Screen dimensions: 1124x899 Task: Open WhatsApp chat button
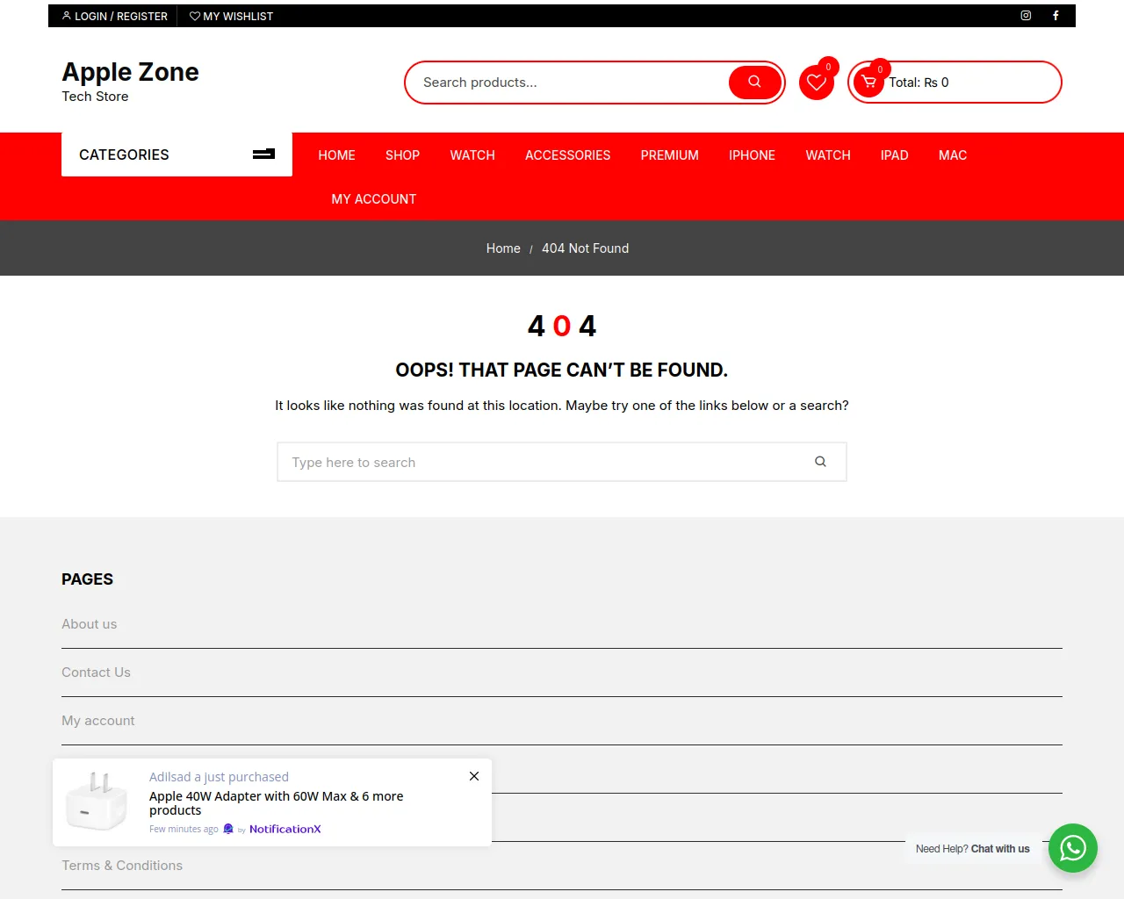1073,848
